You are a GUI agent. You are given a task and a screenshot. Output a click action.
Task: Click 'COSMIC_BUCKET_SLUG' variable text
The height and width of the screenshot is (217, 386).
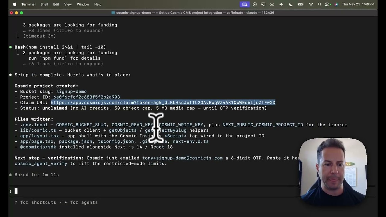(x=81, y=125)
